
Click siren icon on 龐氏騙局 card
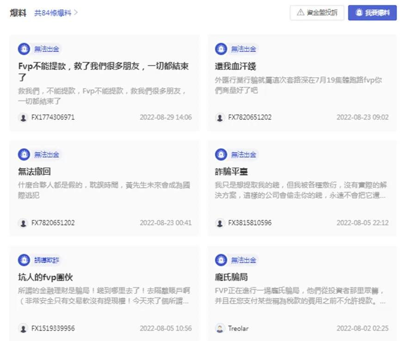(x=221, y=260)
